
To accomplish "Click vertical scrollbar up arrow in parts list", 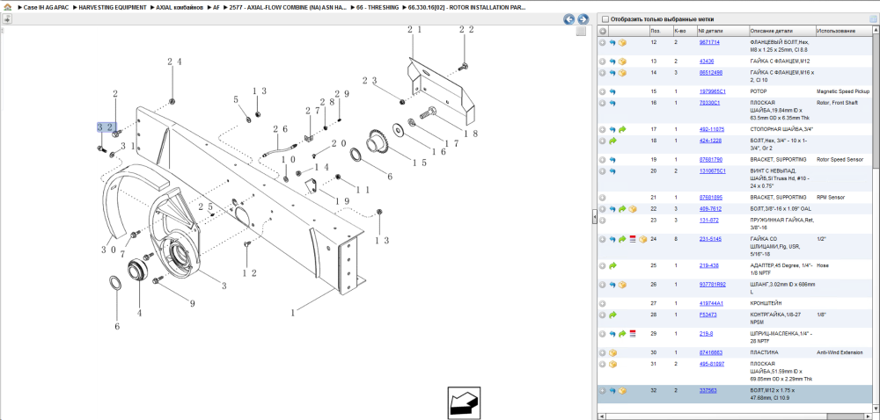I will pyautogui.click(x=876, y=30).
